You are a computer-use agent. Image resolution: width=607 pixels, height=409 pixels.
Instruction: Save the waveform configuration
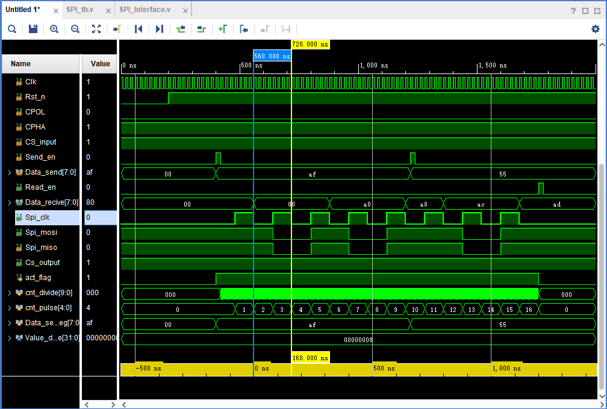(33, 29)
